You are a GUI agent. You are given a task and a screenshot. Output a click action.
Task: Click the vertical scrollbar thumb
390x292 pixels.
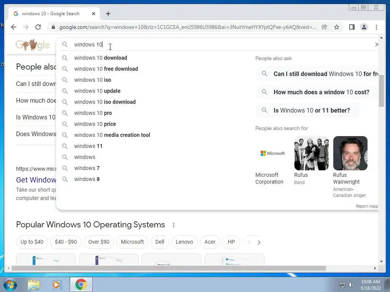[x=382, y=90]
